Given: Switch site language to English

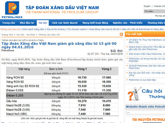Looking at the screenshot, I should [147, 6].
